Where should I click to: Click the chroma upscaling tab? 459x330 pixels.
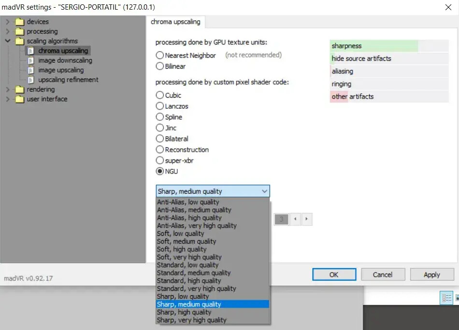pos(175,22)
